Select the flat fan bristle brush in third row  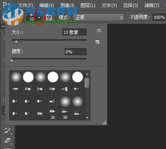pyautogui.click(x=52, y=101)
